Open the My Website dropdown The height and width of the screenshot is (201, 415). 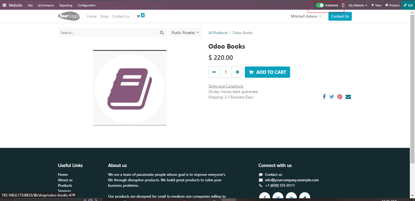tap(358, 5)
